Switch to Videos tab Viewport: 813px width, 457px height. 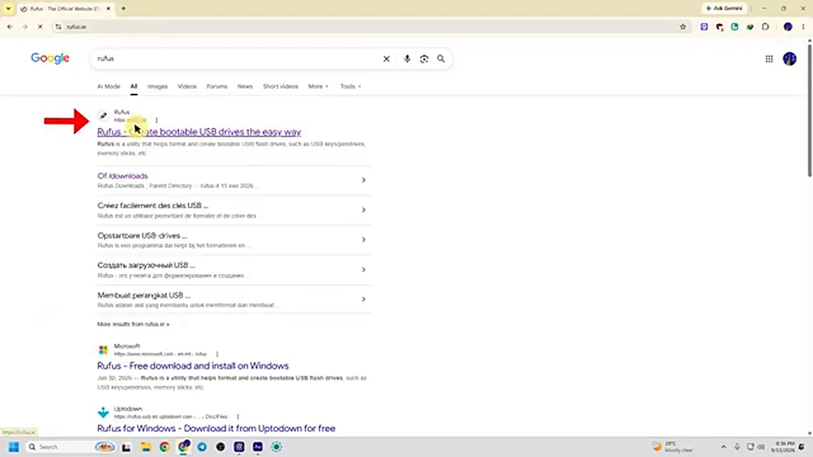click(187, 86)
